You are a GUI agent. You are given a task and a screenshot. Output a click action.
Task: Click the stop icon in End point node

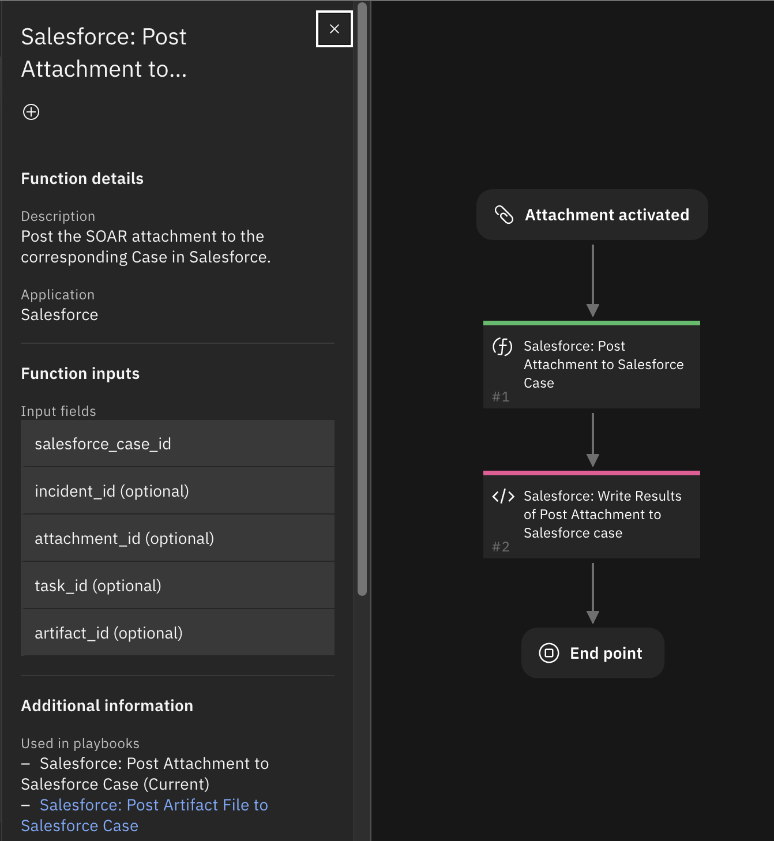point(548,653)
